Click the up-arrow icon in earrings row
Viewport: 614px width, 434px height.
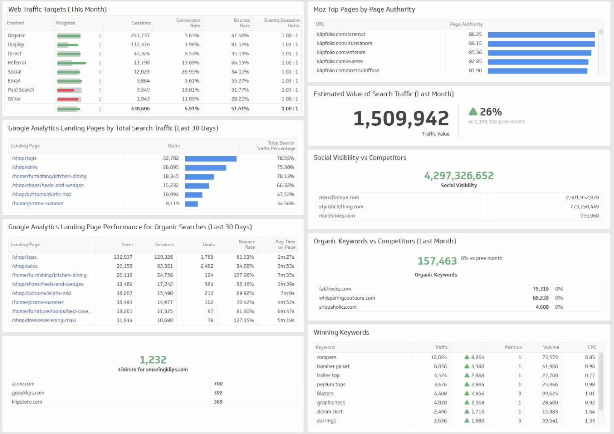(467, 420)
